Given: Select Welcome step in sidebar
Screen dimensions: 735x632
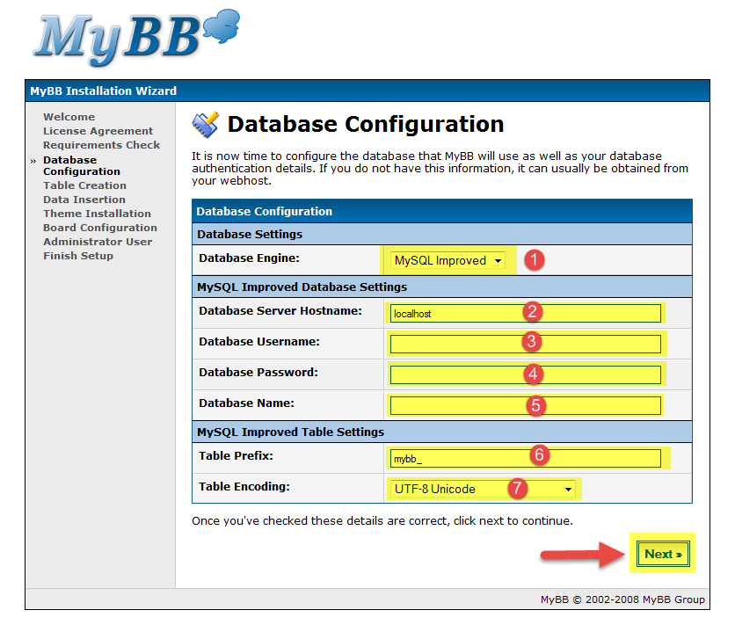Looking at the screenshot, I should point(69,117).
